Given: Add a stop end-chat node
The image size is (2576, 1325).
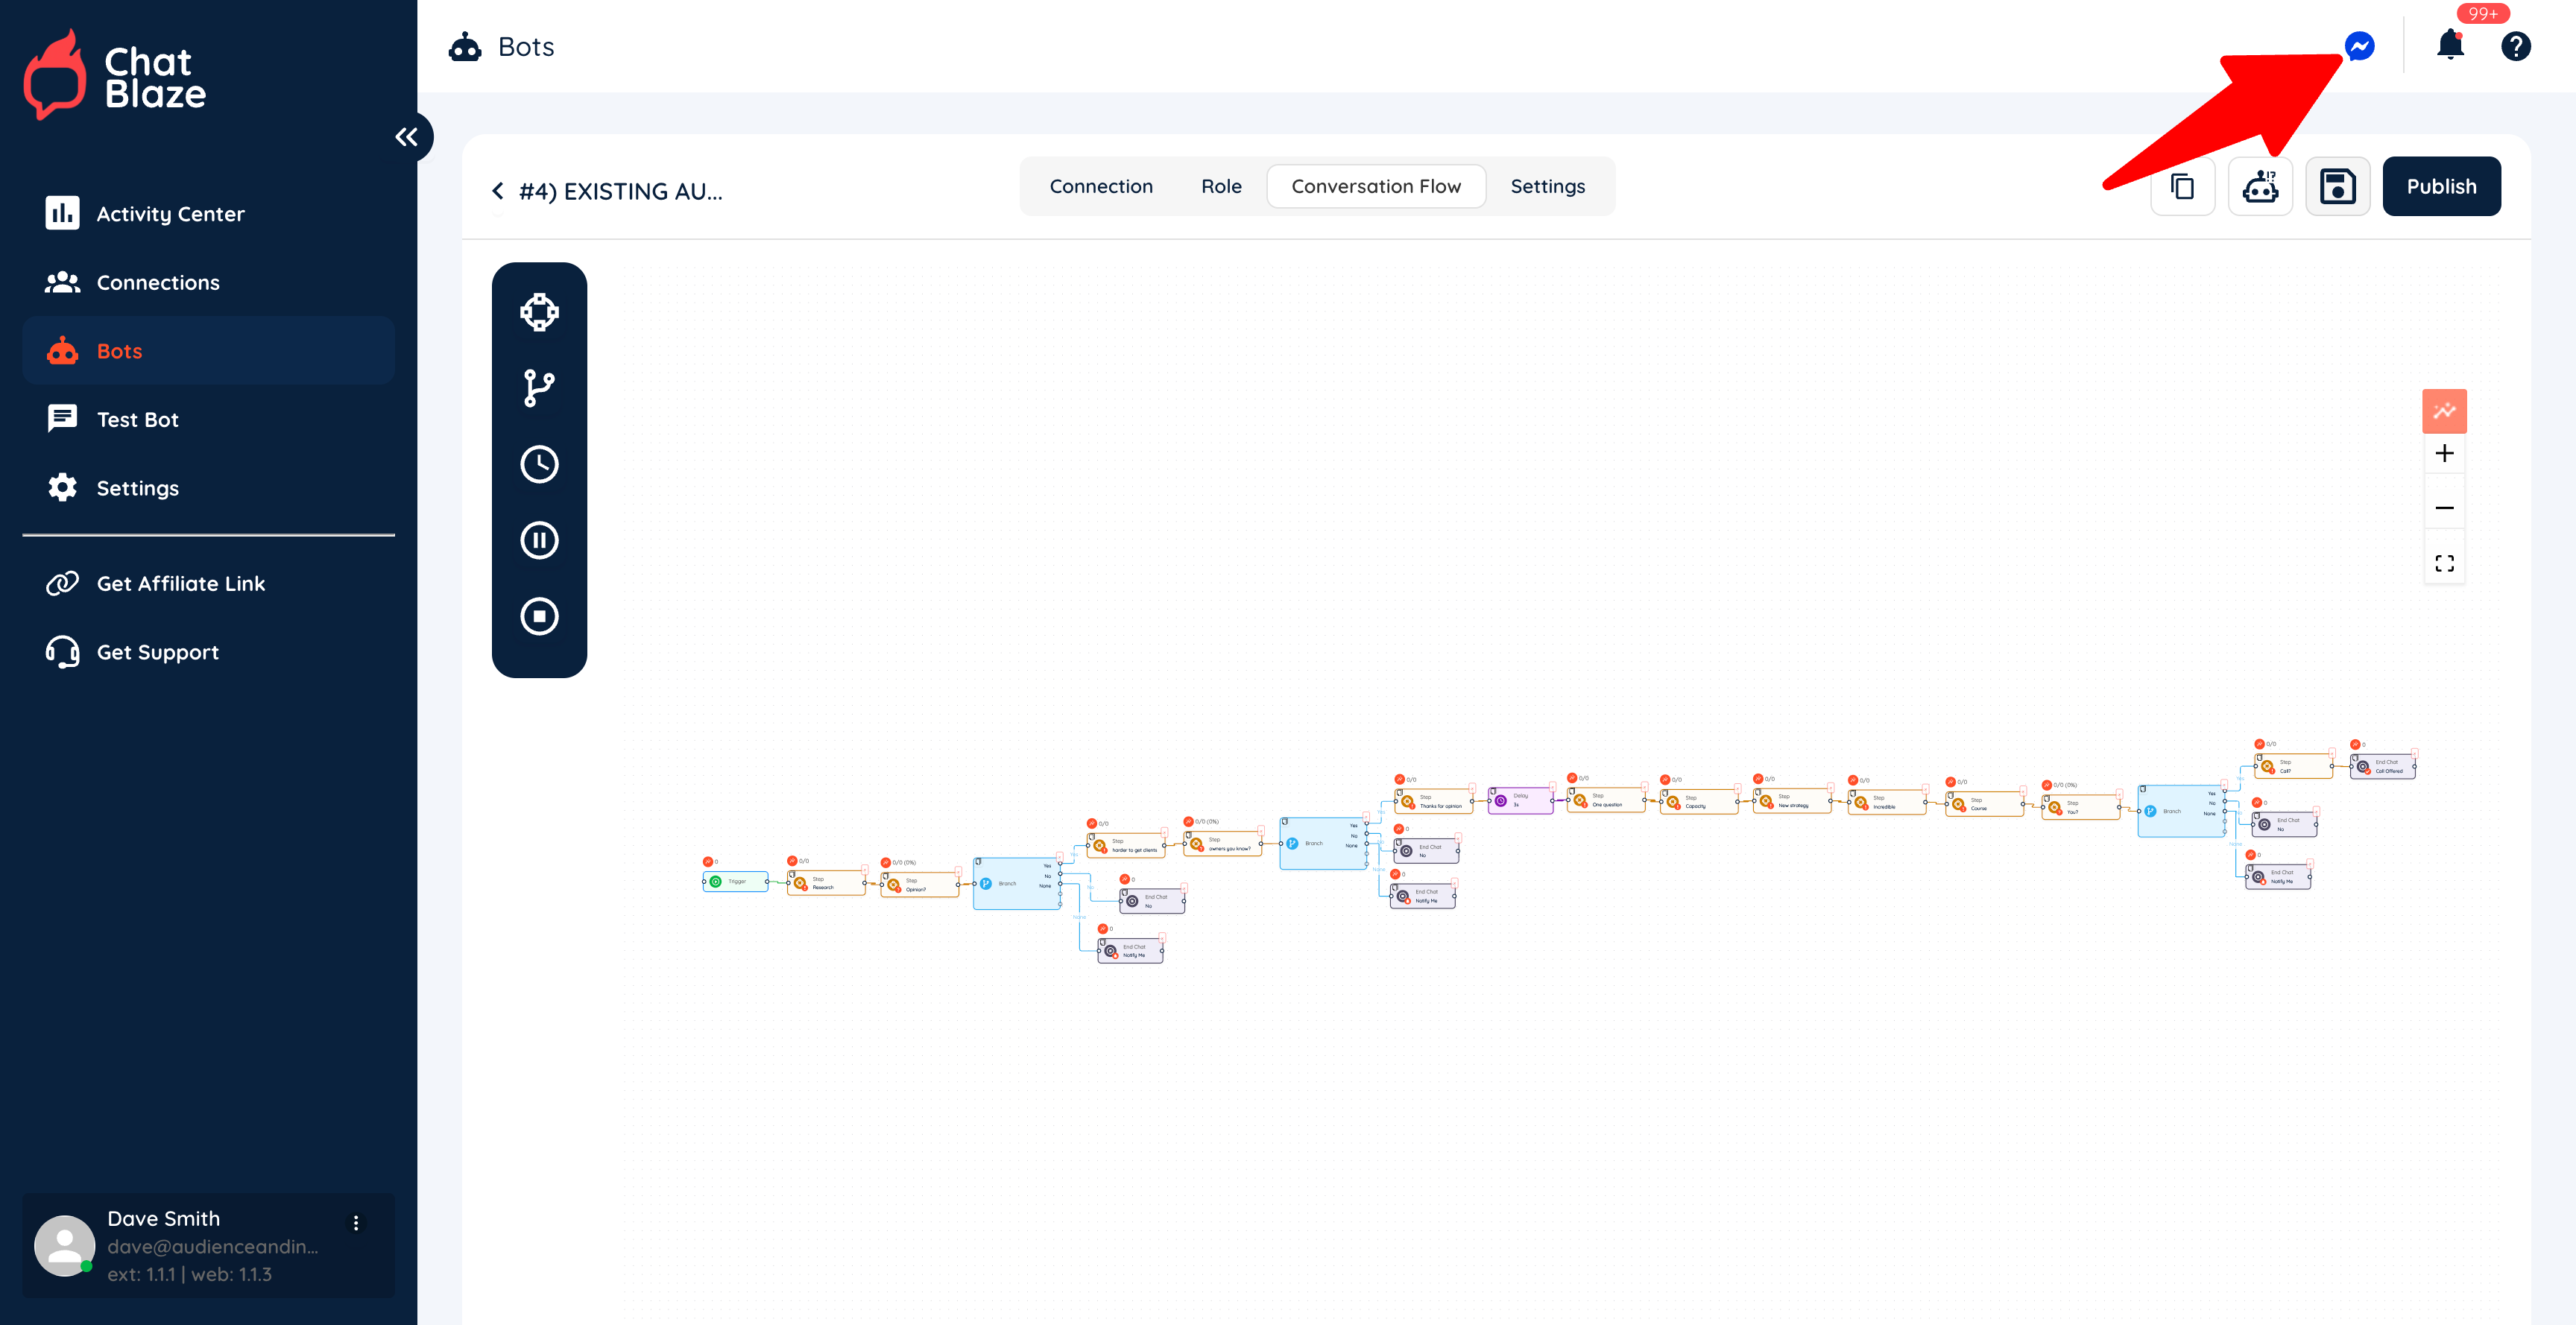Looking at the screenshot, I should [x=539, y=616].
